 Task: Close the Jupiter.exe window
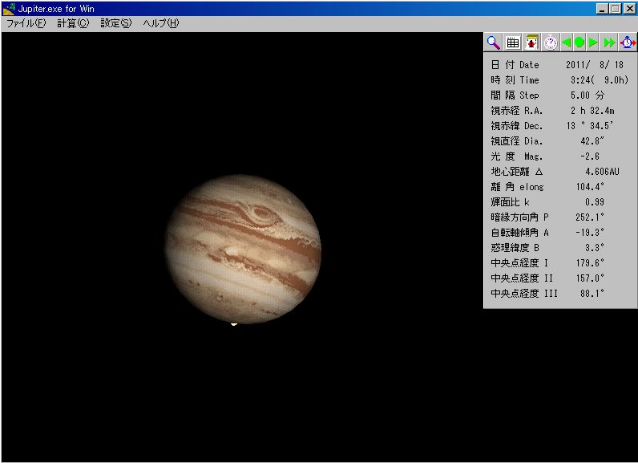tap(629, 9)
